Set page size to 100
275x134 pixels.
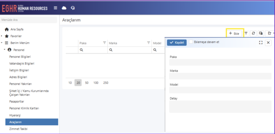pos(96,83)
